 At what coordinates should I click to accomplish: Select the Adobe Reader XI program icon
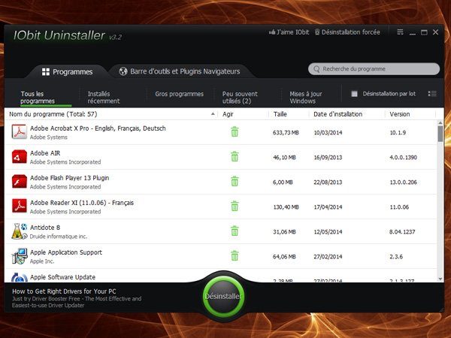20,206
